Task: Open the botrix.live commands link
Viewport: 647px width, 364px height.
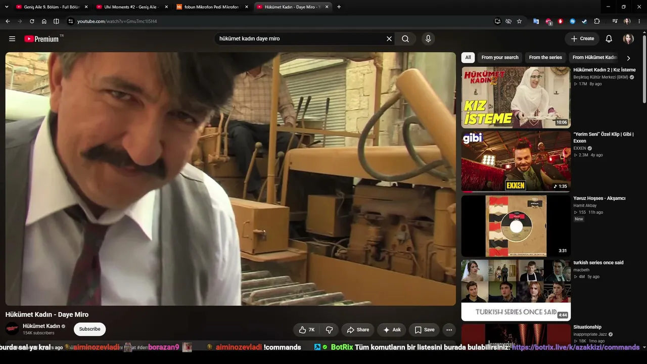Action: click(x=576, y=347)
